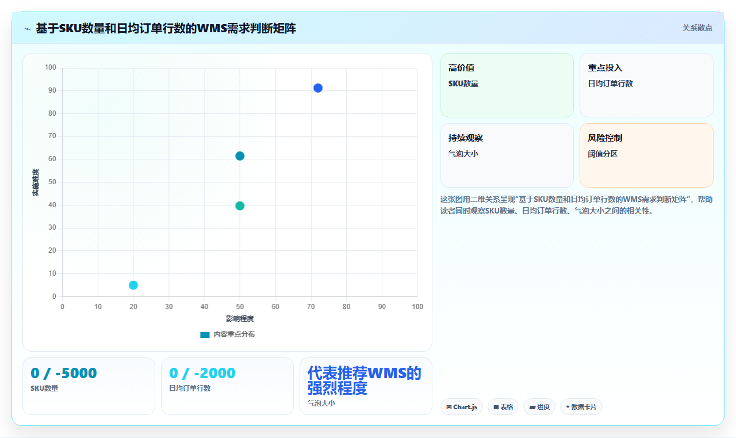Click the teal-blue data point near 61
The width and height of the screenshot is (736, 438).
click(240, 156)
